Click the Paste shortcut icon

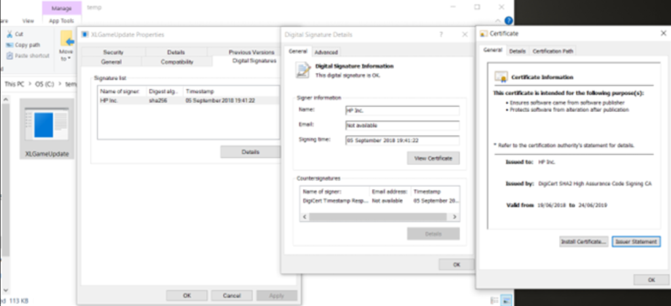coord(9,56)
